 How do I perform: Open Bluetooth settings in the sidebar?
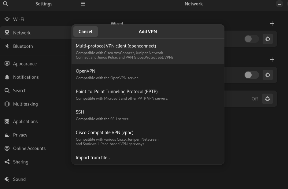[23, 46]
